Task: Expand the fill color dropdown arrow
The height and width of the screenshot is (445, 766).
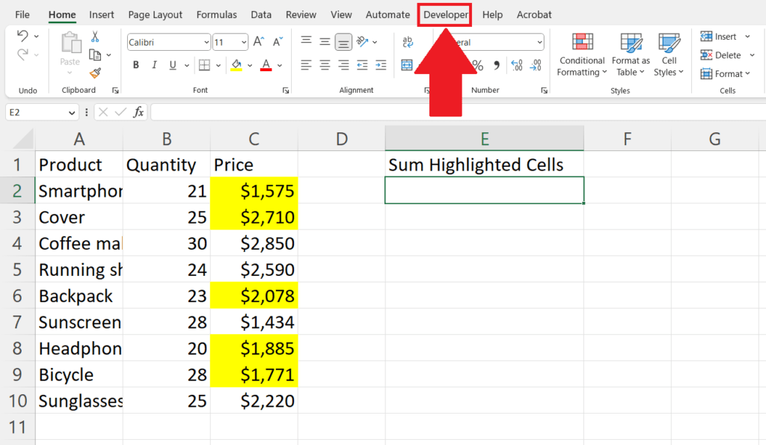Action: pyautogui.click(x=248, y=65)
